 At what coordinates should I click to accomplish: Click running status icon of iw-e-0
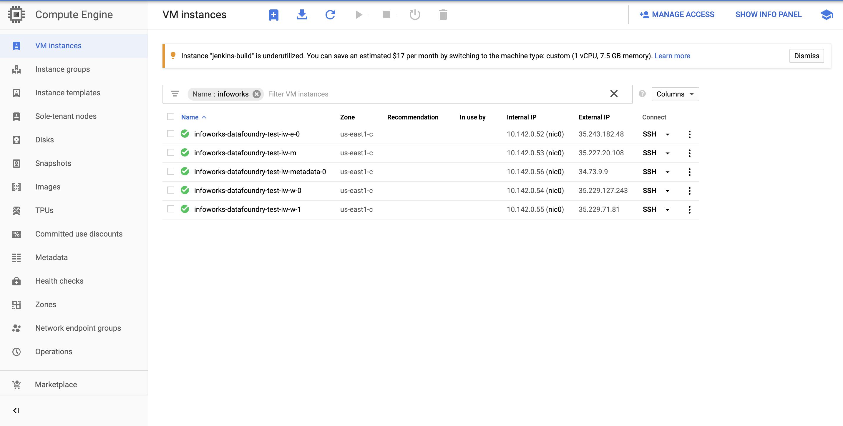pyautogui.click(x=185, y=134)
